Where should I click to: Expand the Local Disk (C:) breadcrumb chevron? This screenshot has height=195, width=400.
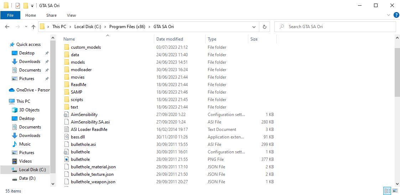[105, 26]
